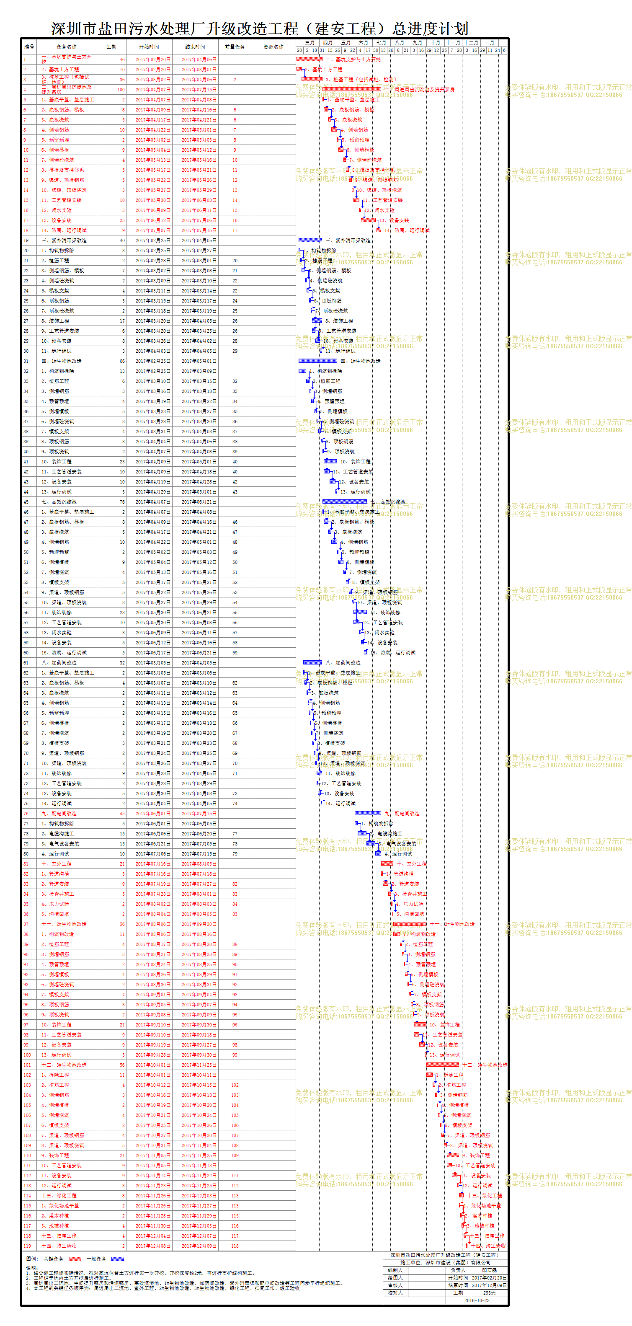Click the 审核人 field in title block
The width and height of the screenshot is (632, 1326).
click(x=395, y=1285)
